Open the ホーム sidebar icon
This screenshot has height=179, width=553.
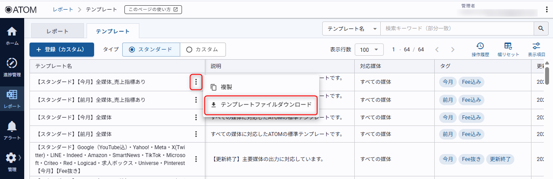coord(12,36)
